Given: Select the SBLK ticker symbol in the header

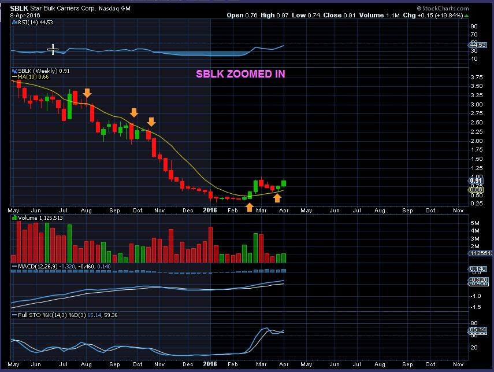Looking at the screenshot, I should (x=19, y=9).
